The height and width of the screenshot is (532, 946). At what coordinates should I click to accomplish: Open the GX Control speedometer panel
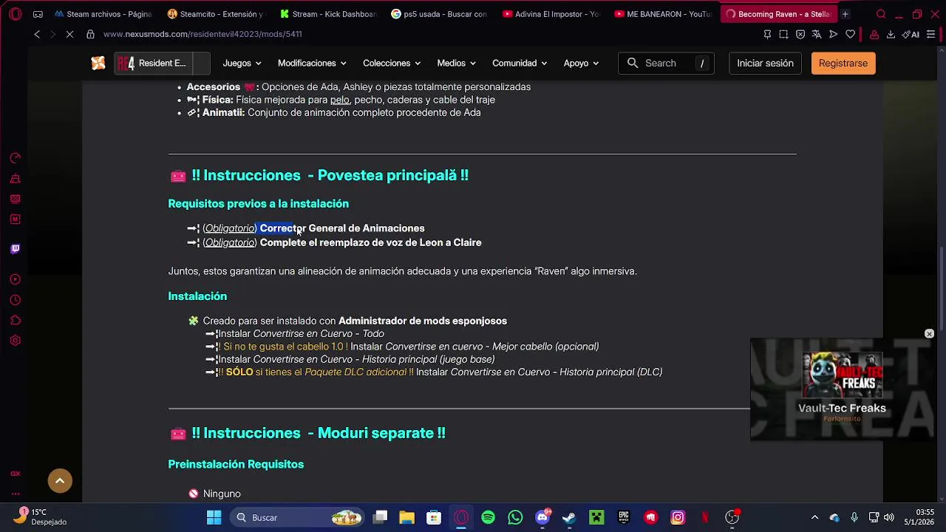16,158
